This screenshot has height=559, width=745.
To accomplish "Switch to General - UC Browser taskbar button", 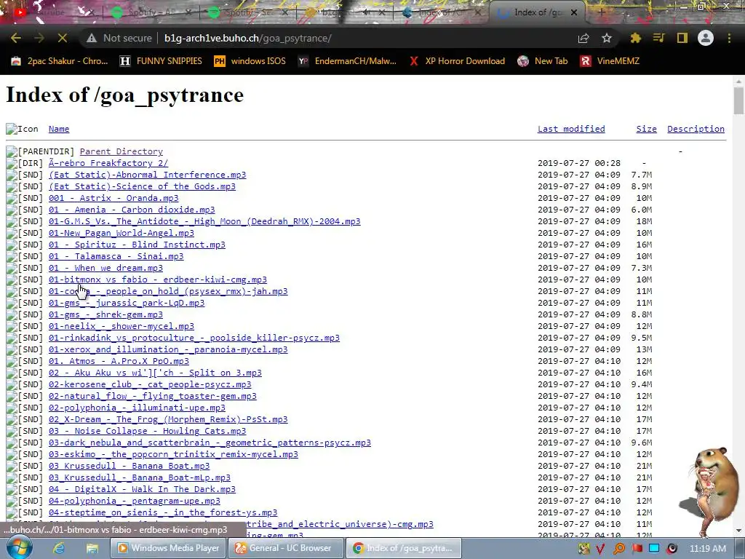I will pyautogui.click(x=286, y=548).
